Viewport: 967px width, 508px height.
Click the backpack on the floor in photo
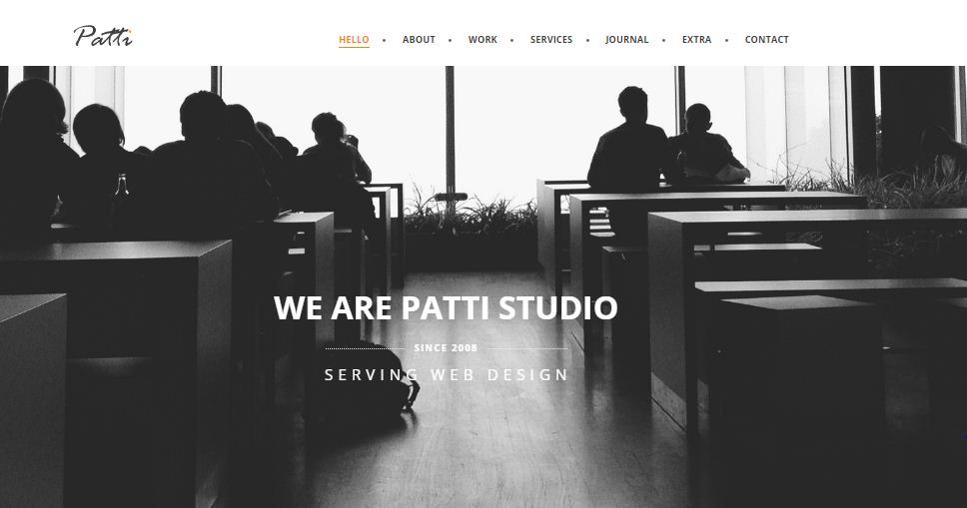click(369, 377)
